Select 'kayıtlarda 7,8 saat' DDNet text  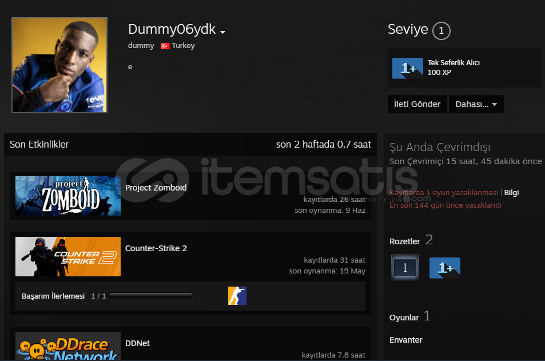click(333, 355)
